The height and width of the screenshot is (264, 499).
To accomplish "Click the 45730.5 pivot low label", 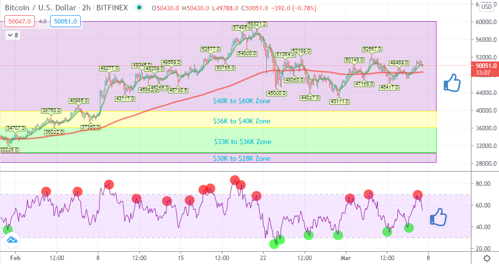I will point(178,90).
